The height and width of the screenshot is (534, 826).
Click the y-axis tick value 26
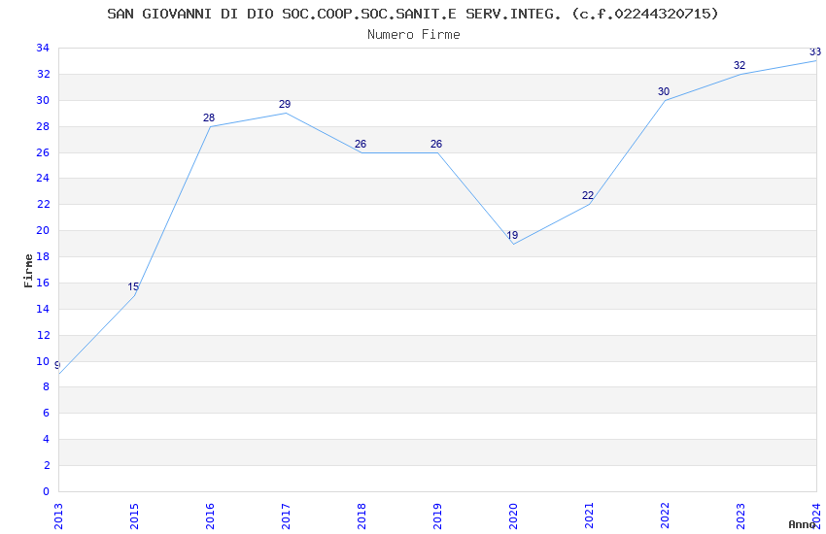tap(43, 152)
